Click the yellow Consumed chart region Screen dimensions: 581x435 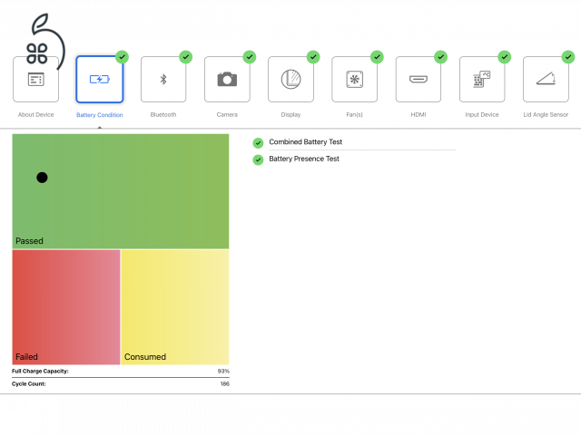(x=175, y=307)
